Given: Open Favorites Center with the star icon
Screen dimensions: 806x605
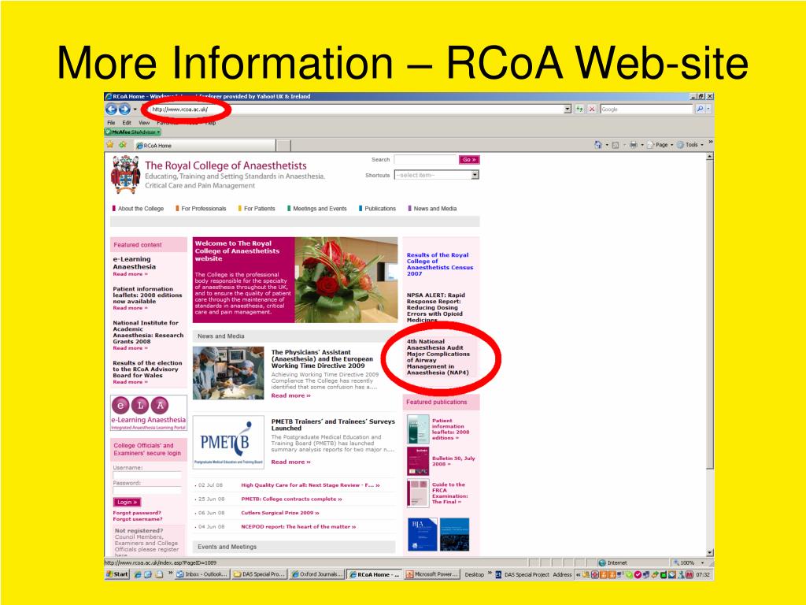Looking at the screenshot, I should tap(110, 145).
